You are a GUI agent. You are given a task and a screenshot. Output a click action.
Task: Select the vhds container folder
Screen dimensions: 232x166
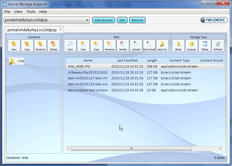pos(16,61)
